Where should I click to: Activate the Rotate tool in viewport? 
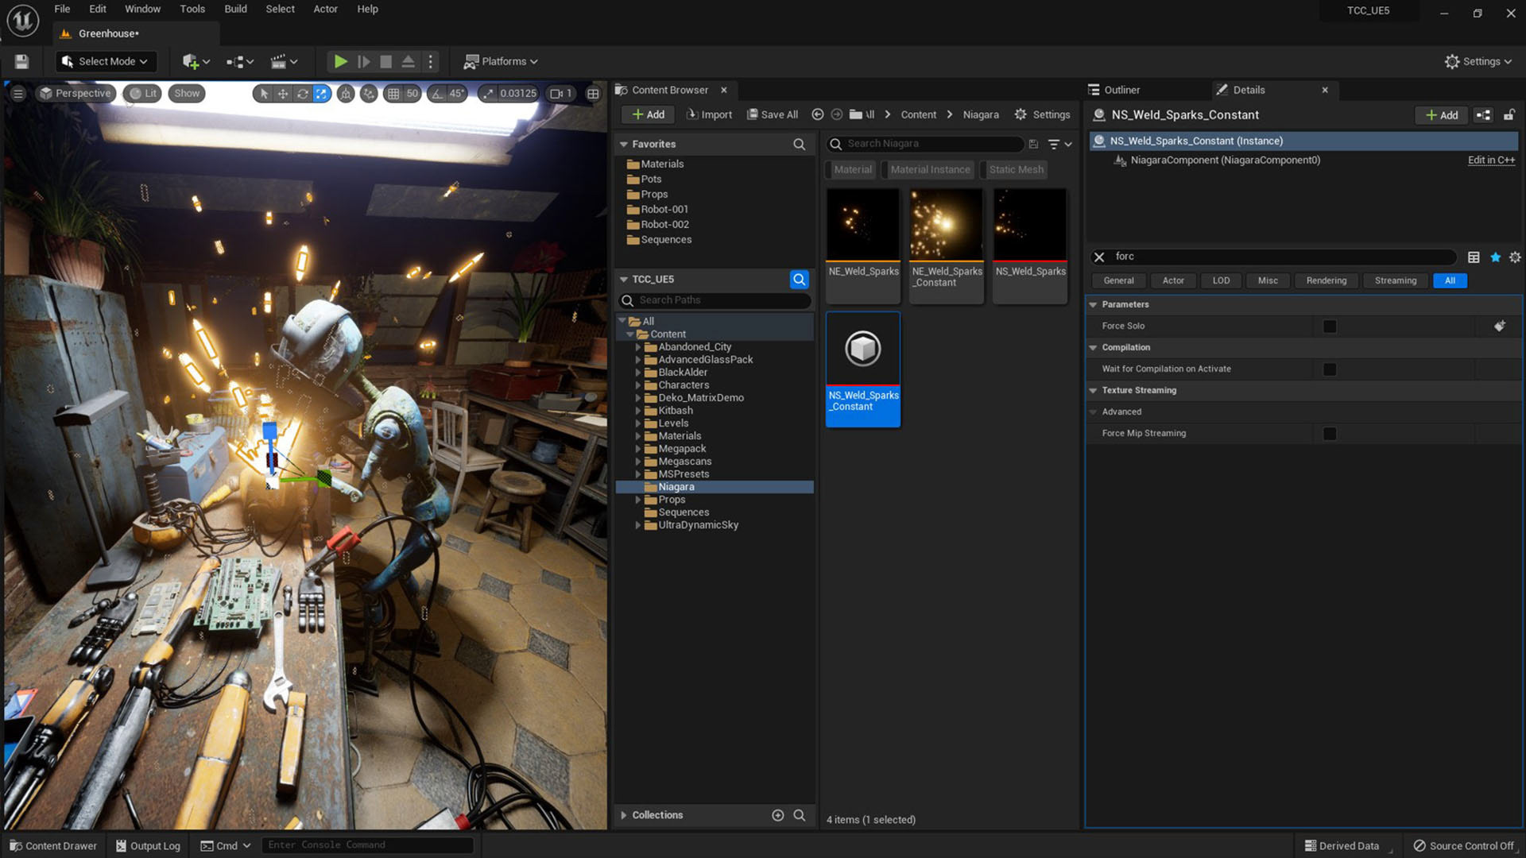(x=302, y=93)
